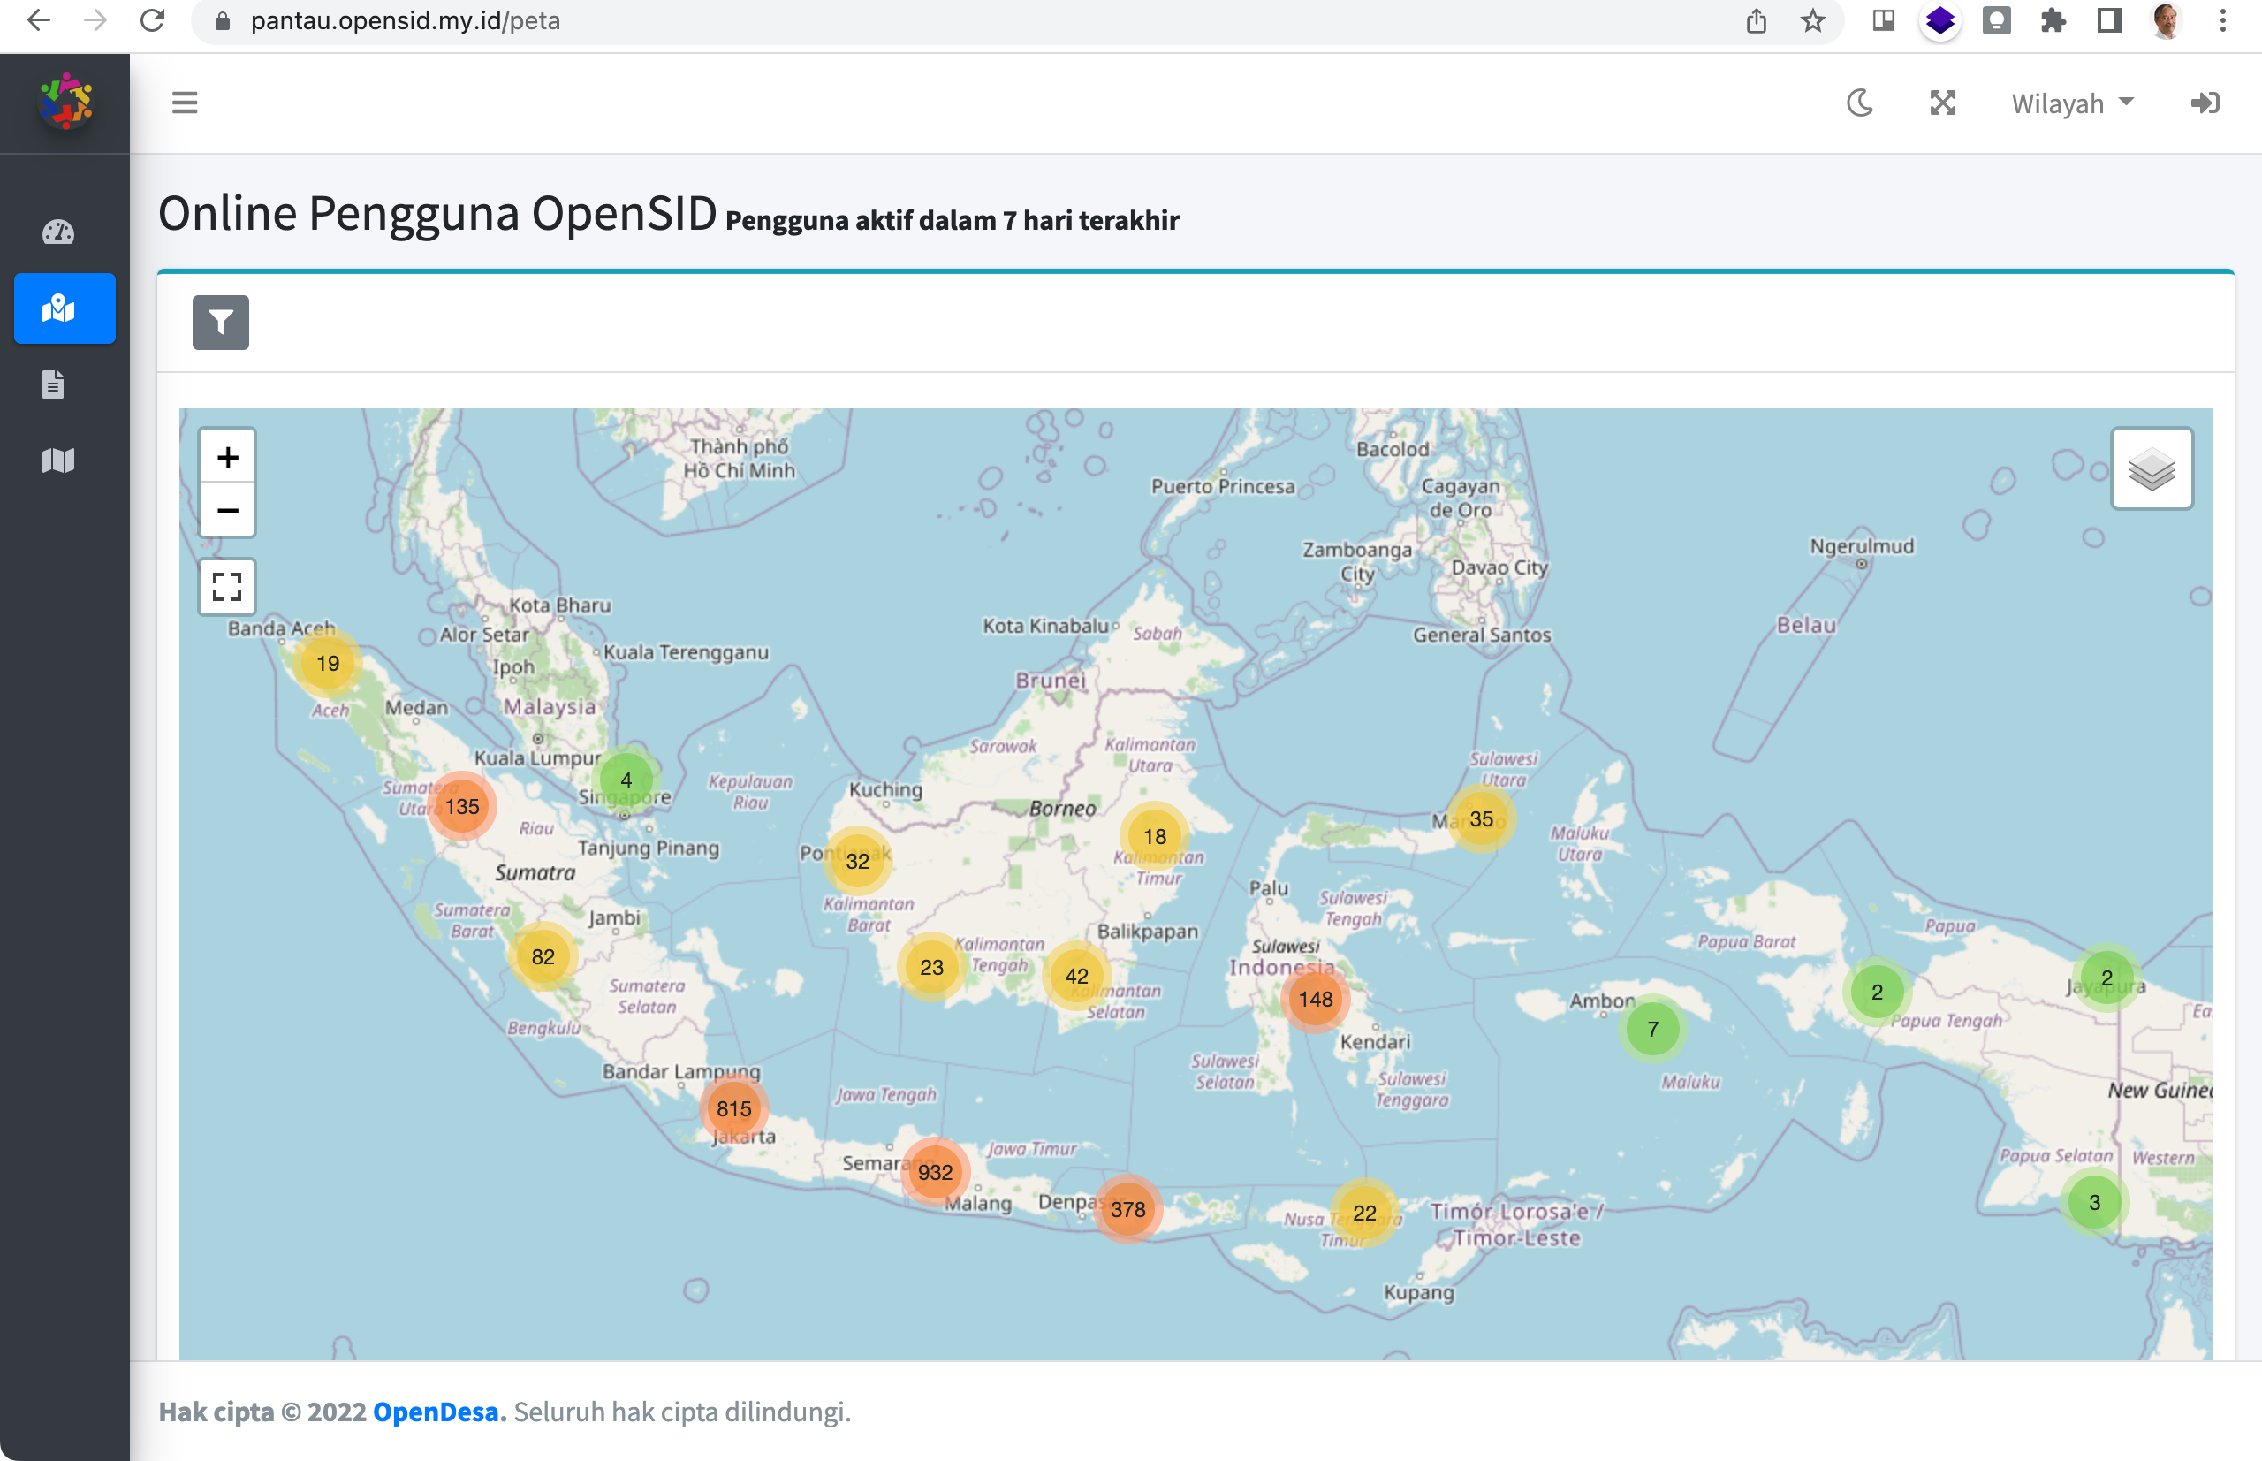
Task: Click the OpenSID logo in the corner
Action: (63, 101)
